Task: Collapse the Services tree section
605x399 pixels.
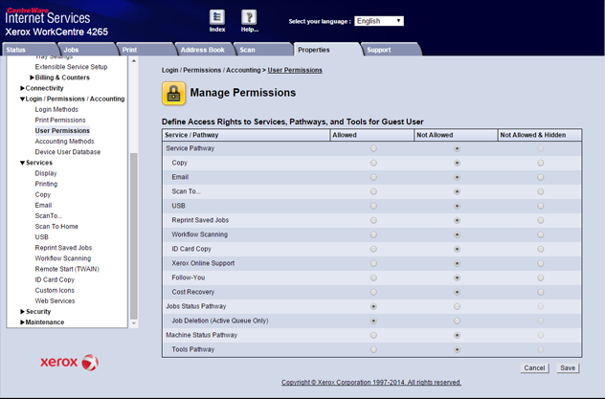Action: click(x=23, y=163)
